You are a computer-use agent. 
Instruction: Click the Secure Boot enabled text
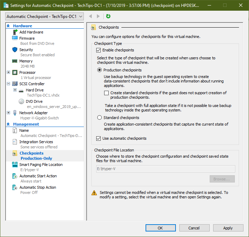click(38, 55)
